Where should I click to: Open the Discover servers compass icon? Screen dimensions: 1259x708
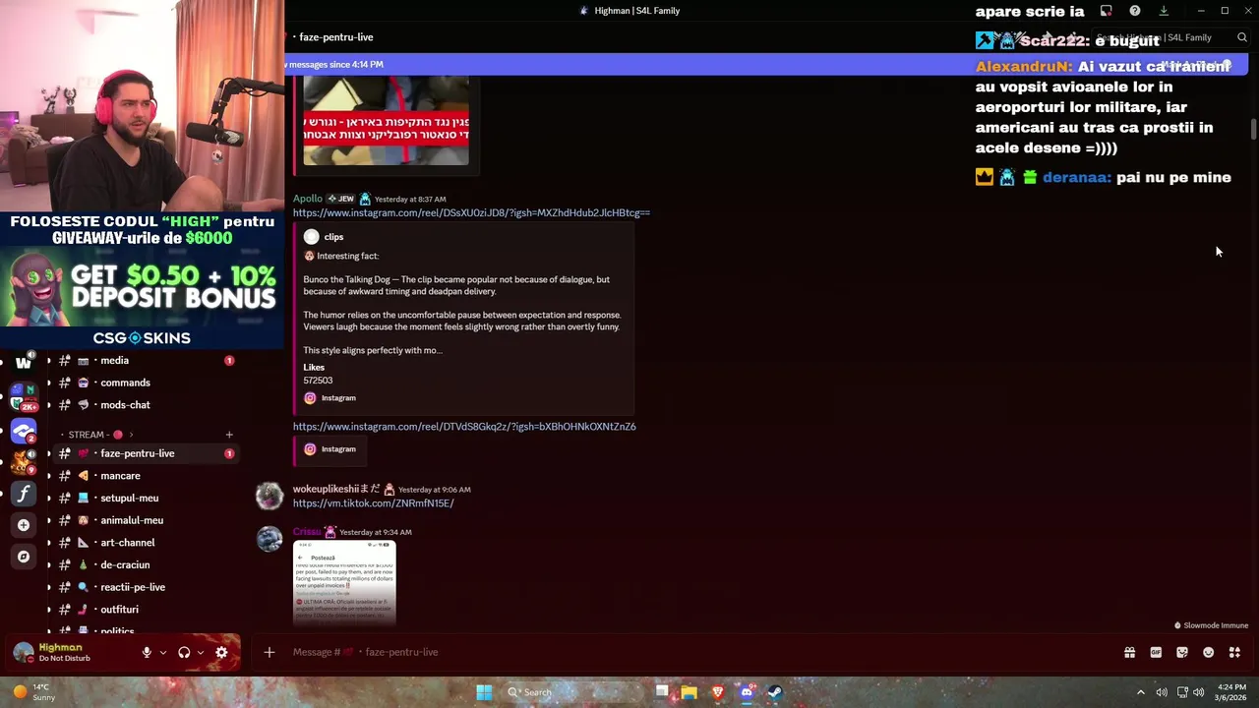[24, 557]
